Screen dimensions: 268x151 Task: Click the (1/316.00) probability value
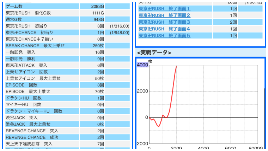click(x=119, y=26)
